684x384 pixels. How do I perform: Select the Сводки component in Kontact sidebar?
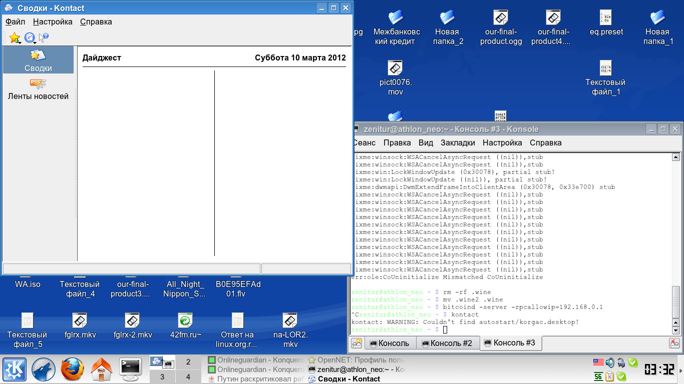(38, 60)
